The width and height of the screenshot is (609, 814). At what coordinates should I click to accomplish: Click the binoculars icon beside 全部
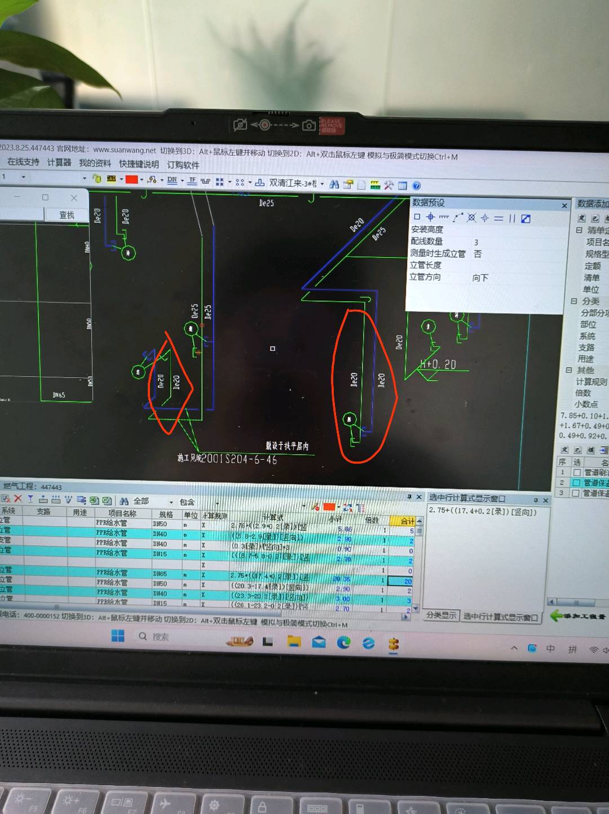[x=124, y=501]
